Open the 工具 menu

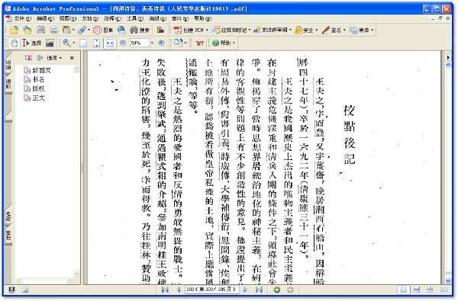pos(135,18)
